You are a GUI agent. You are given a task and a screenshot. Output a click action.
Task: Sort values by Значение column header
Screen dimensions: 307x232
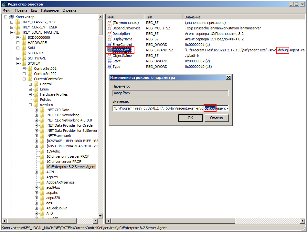[244, 17]
